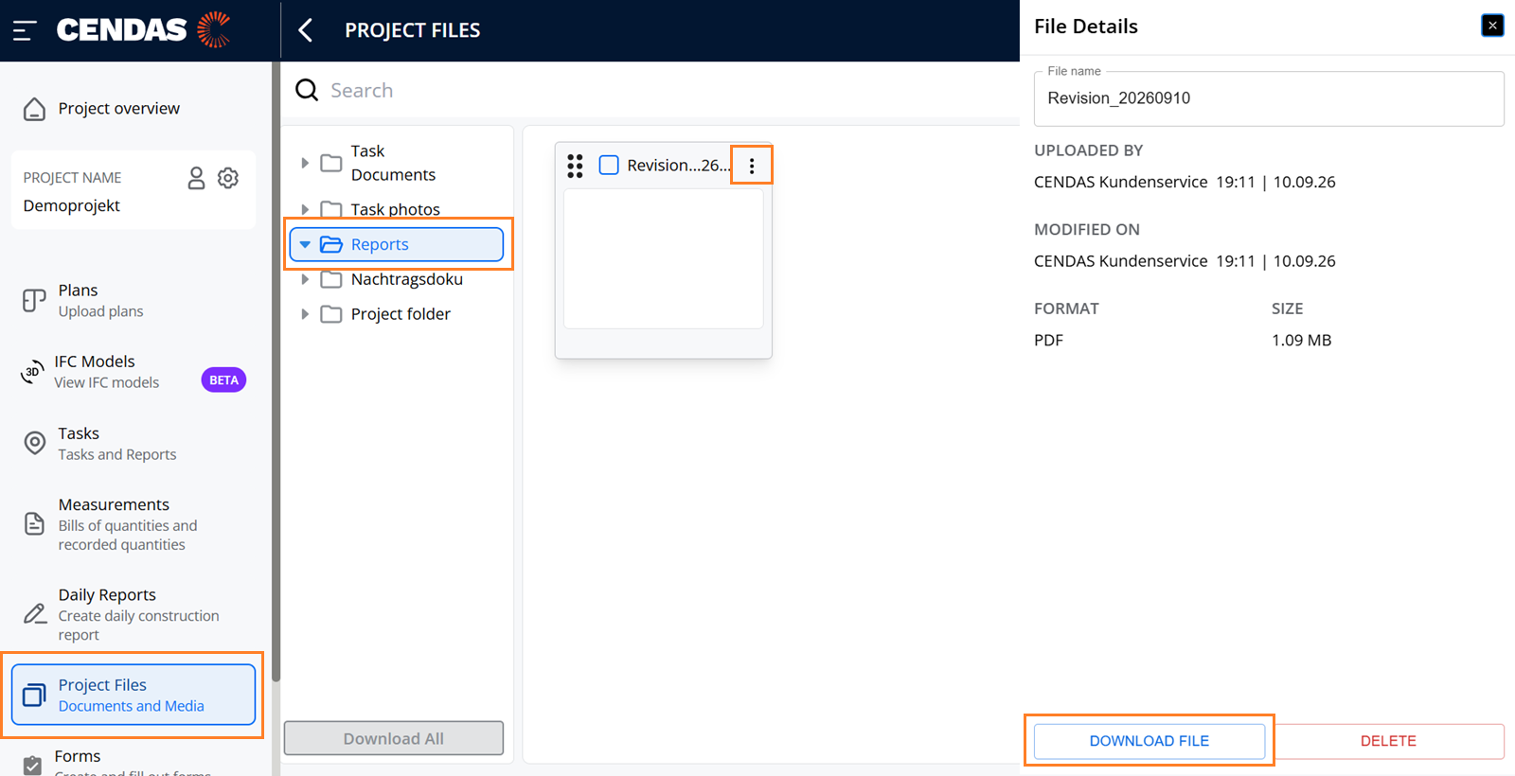Open the three-dot menu on Revision file
Viewport: 1515px width, 776px height.
752,166
